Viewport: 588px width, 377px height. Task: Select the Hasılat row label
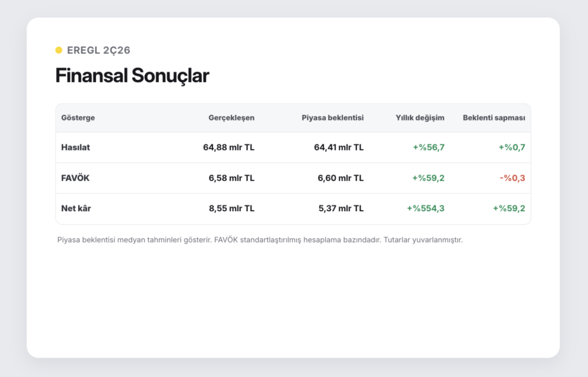click(x=76, y=147)
